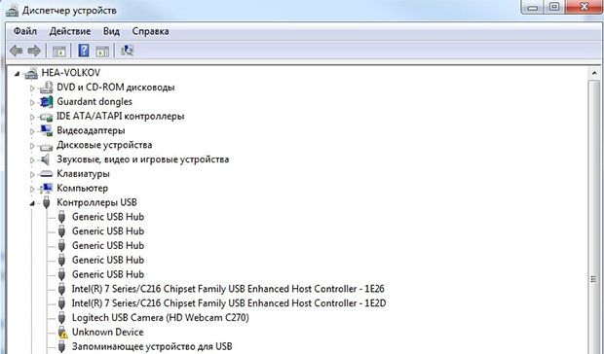
Task: Select the Unknown Device warning icon
Action: click(61, 332)
